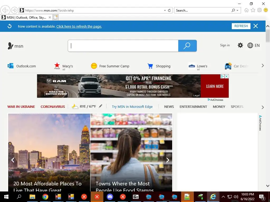Open the Macy's ad shortcut
The height and width of the screenshot is (202, 270).
pos(64,67)
